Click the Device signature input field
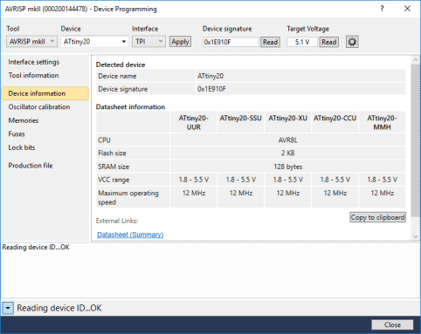The width and height of the screenshot is (421, 334). 231,42
